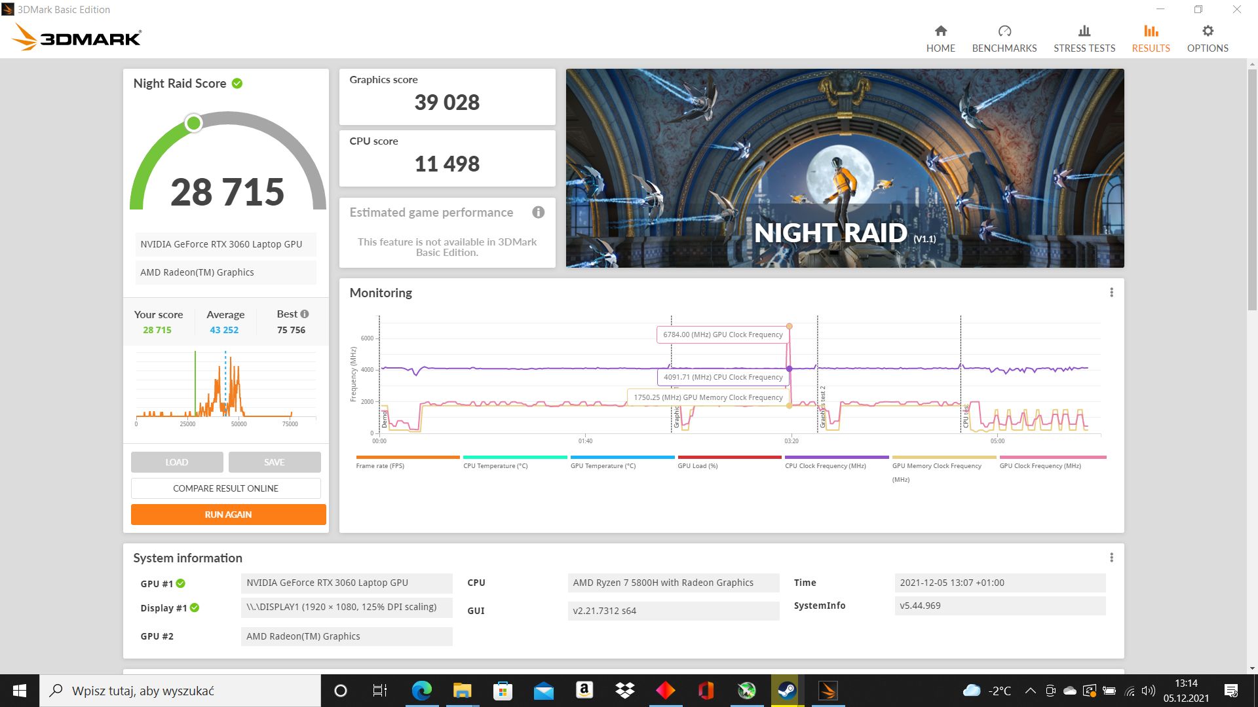
Task: Click the 3DMark logo
Action: tap(77, 37)
